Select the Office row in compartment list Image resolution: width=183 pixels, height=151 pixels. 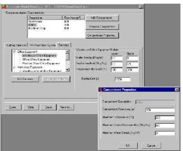point(56,25)
